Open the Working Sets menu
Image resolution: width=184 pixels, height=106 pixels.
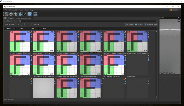tap(13, 10)
